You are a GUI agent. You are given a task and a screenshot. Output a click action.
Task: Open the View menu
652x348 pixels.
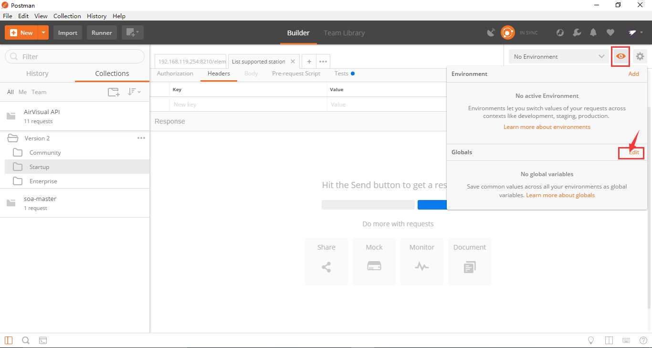pos(41,16)
